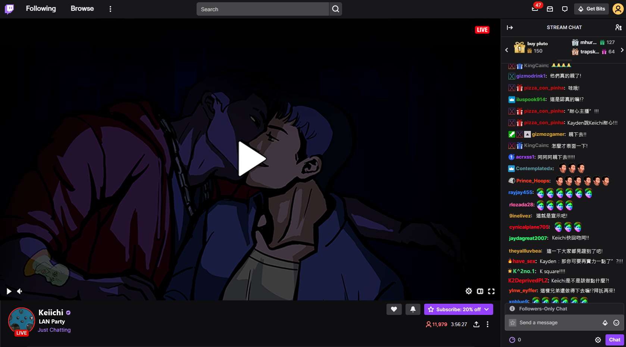Open username K2DeprivedPLZ in chat
The height and width of the screenshot is (347, 626).
pos(528,281)
